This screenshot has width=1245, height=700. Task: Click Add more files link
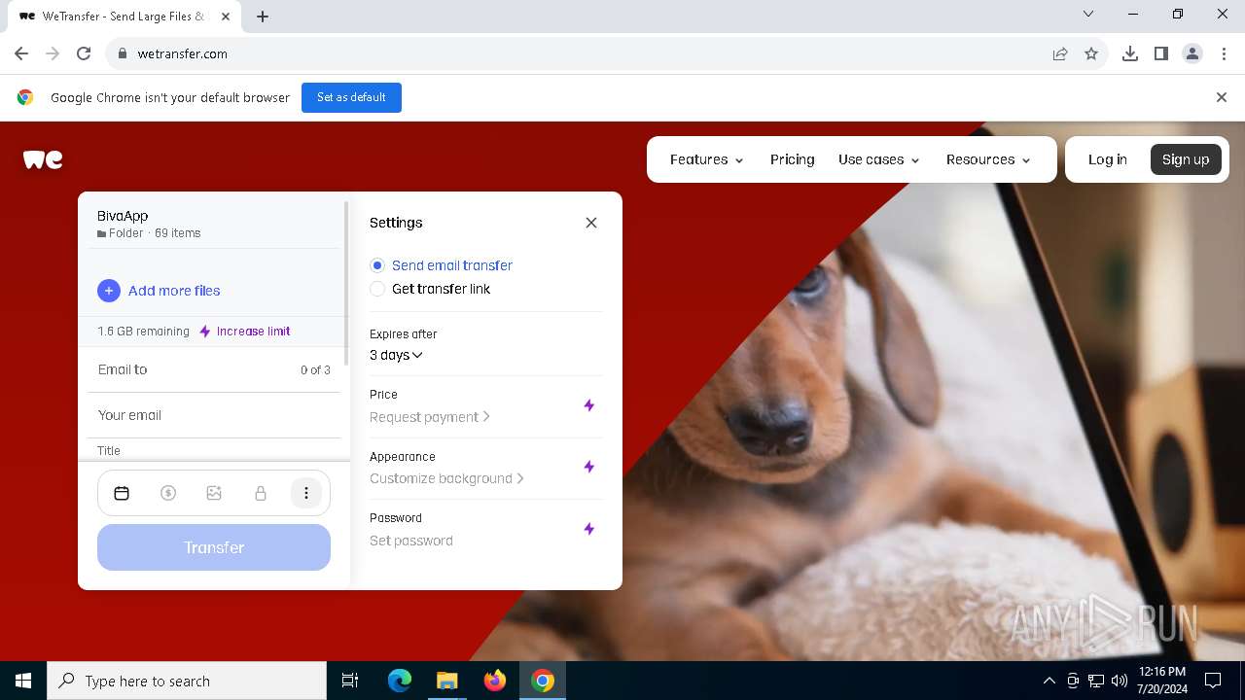(174, 291)
